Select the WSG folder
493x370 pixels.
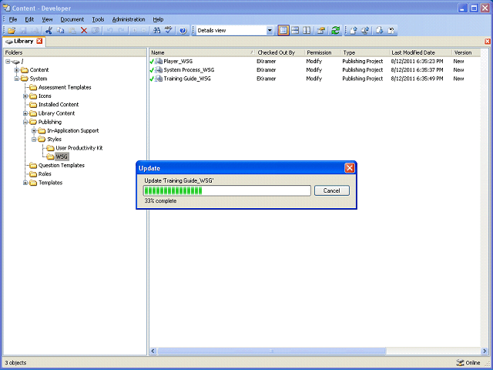coord(62,156)
